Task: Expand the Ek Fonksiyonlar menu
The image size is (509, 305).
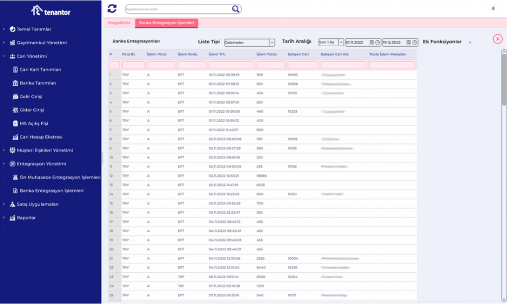Action: (470, 42)
